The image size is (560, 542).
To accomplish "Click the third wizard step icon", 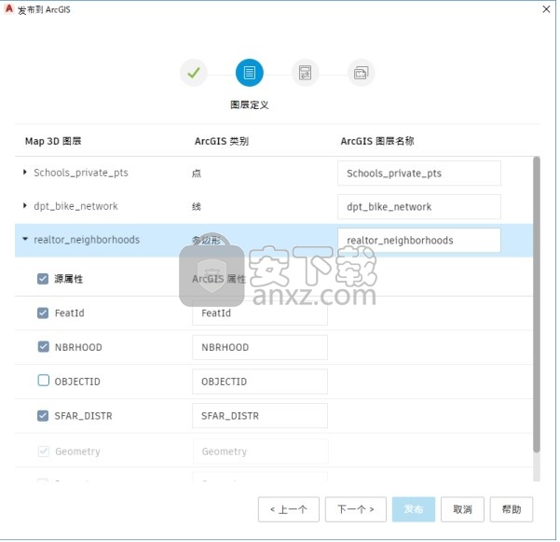I will pyautogui.click(x=305, y=73).
